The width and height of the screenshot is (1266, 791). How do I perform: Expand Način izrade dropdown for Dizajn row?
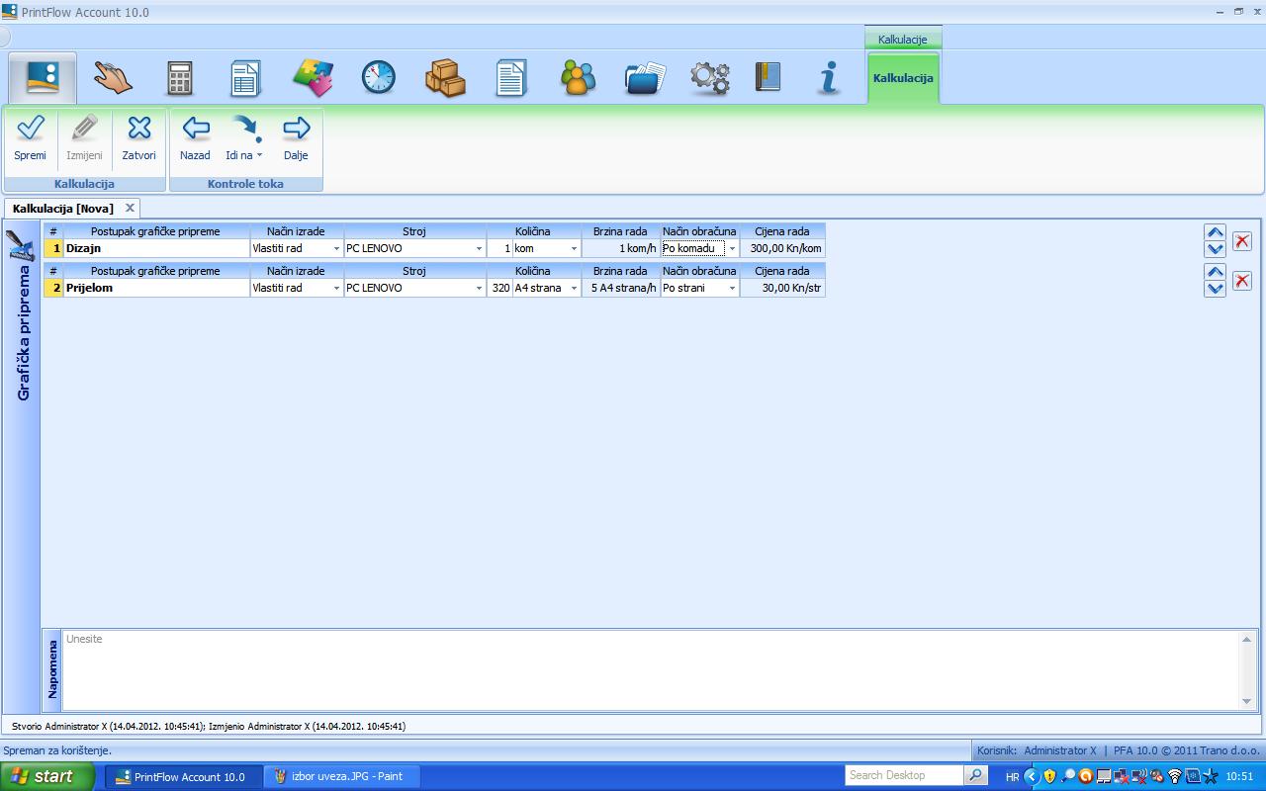[336, 249]
